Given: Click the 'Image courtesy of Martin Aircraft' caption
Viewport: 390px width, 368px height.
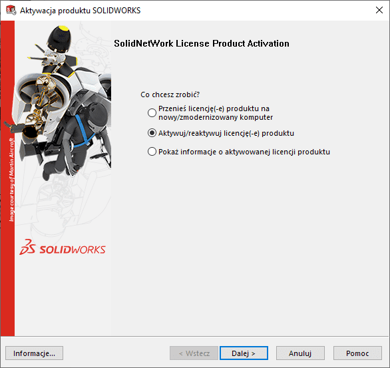Looking at the screenshot, I should (x=12, y=180).
